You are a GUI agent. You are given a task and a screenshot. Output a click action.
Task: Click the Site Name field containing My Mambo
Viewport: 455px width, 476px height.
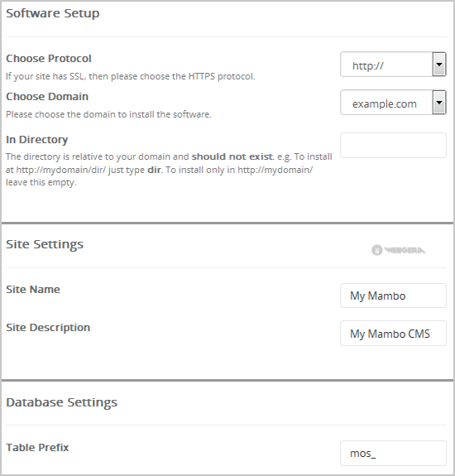(393, 296)
